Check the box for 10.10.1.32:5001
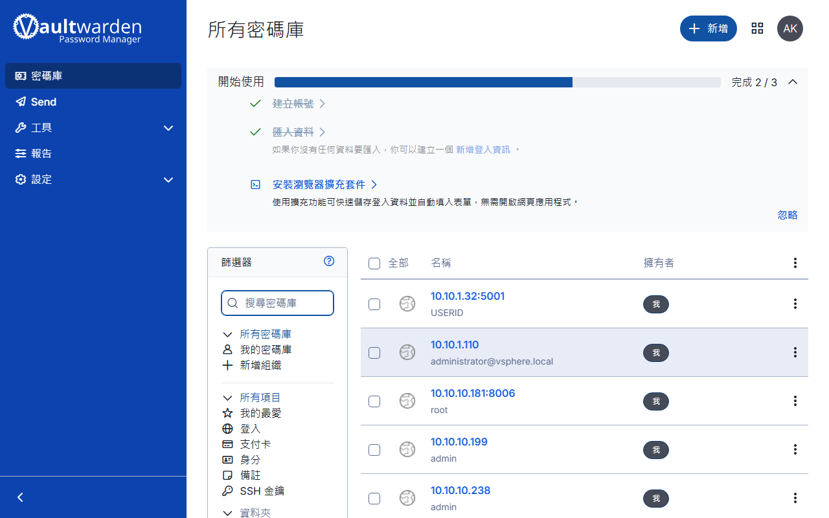Viewport: 829px width, 518px height. (x=374, y=304)
